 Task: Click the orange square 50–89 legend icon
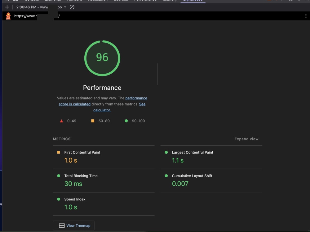click(93, 121)
